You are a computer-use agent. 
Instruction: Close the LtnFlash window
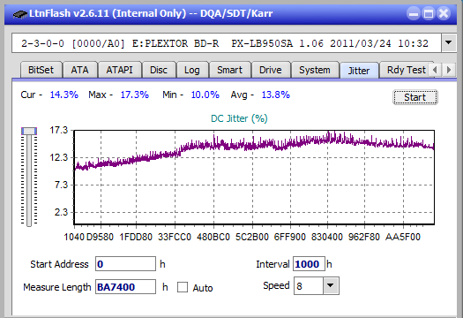(x=444, y=13)
